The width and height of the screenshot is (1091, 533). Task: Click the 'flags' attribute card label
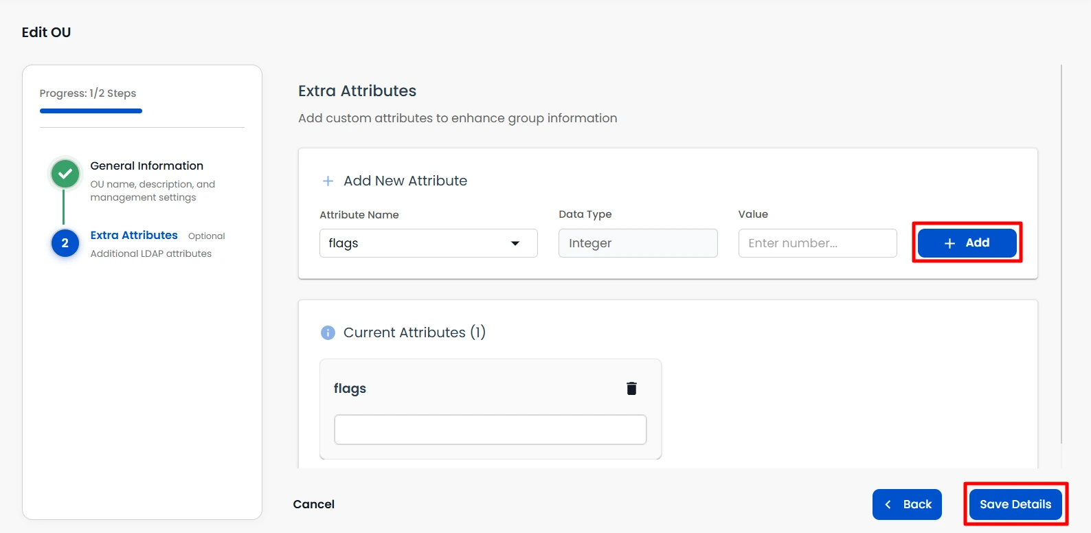[350, 389]
